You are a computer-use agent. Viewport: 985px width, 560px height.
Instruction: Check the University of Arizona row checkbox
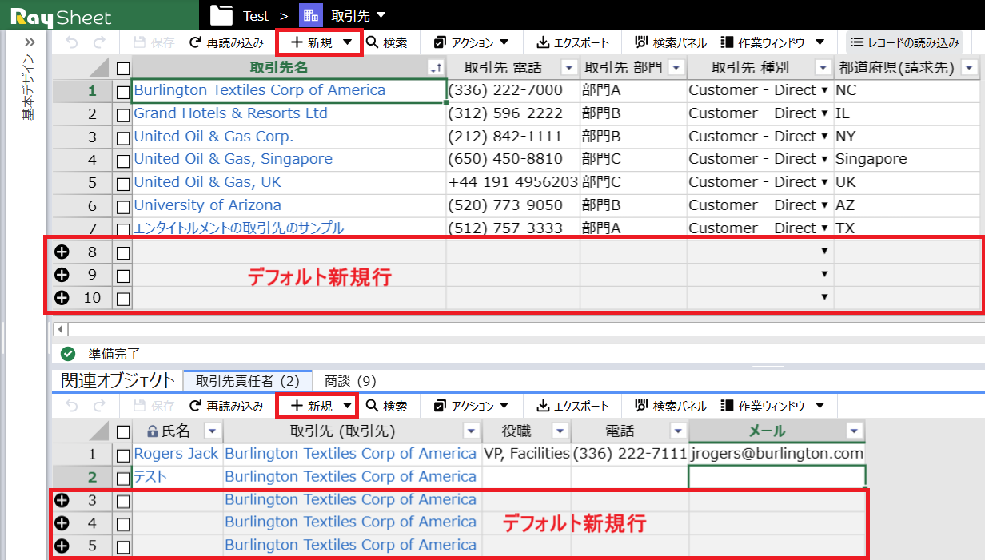tap(123, 207)
